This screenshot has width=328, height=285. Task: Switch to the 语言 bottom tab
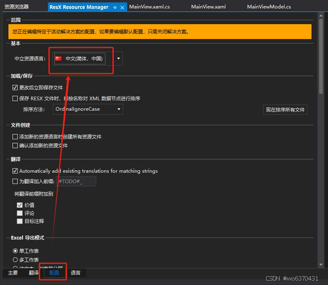click(76, 273)
